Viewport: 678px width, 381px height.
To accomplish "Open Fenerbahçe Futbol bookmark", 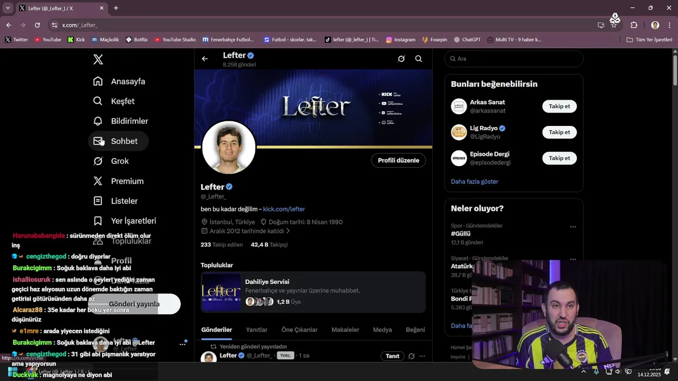I will click(228, 40).
